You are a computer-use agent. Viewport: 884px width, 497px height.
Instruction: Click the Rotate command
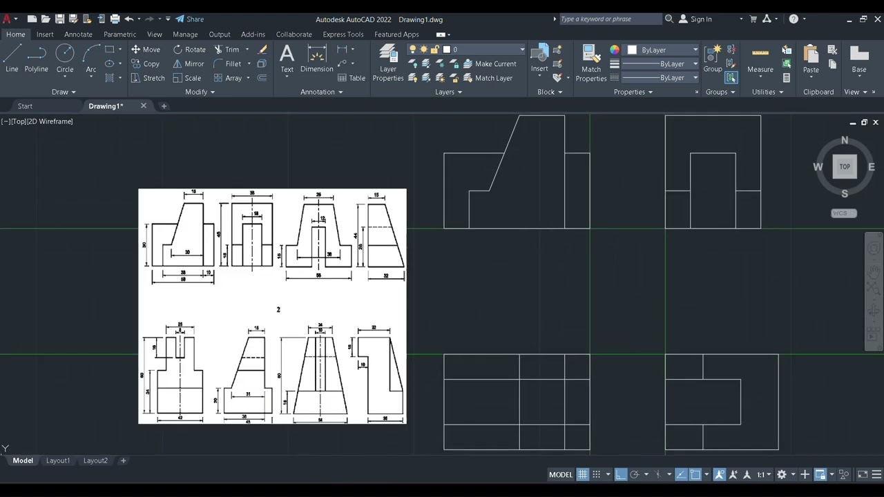click(189, 50)
